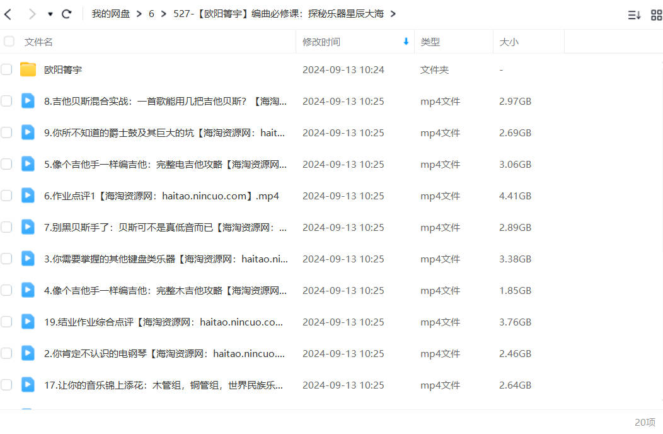Go forward with the right arrow
The image size is (663, 434).
[x=32, y=15]
